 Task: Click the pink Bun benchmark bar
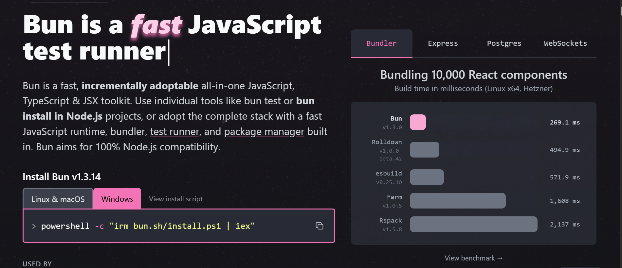[418, 122]
